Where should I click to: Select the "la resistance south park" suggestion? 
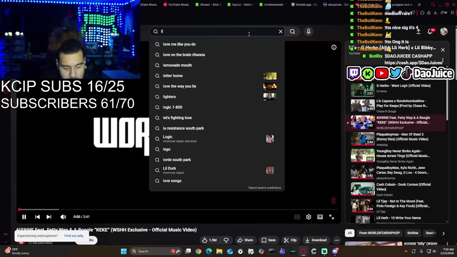pos(217,128)
